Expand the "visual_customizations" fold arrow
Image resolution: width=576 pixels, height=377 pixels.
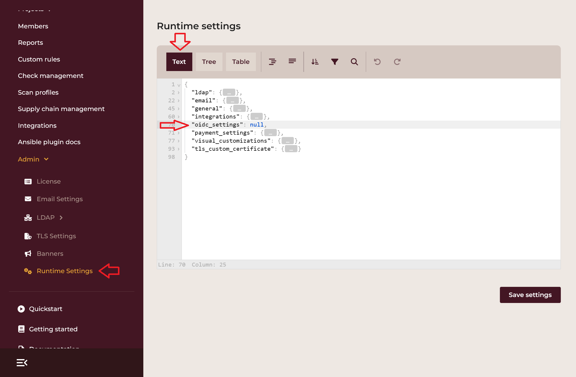pyautogui.click(x=179, y=141)
